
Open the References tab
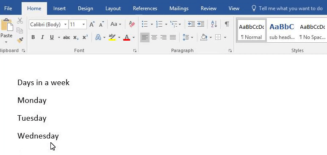point(145,8)
